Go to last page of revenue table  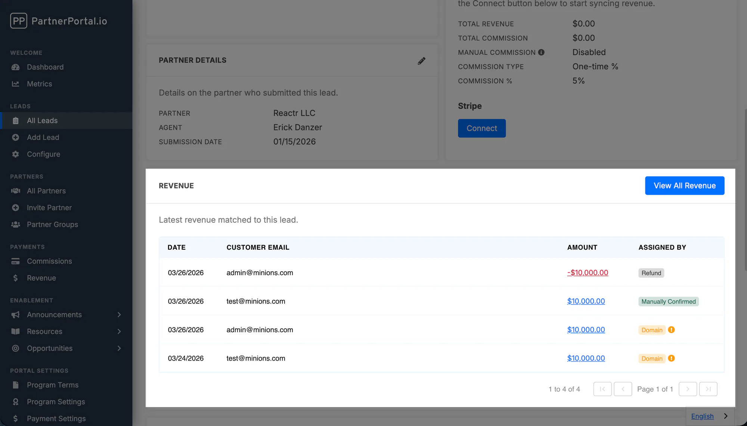pyautogui.click(x=708, y=389)
